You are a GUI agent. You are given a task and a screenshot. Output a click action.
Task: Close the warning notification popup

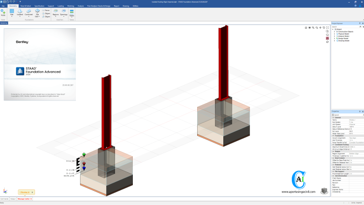pos(32,192)
